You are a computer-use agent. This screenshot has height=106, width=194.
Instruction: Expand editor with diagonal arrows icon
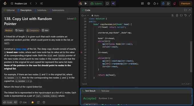(x=190, y=15)
